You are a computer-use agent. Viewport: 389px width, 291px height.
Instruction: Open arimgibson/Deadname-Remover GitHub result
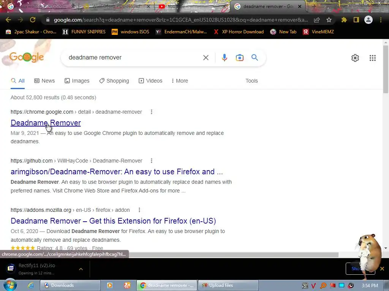pyautogui.click(x=117, y=172)
